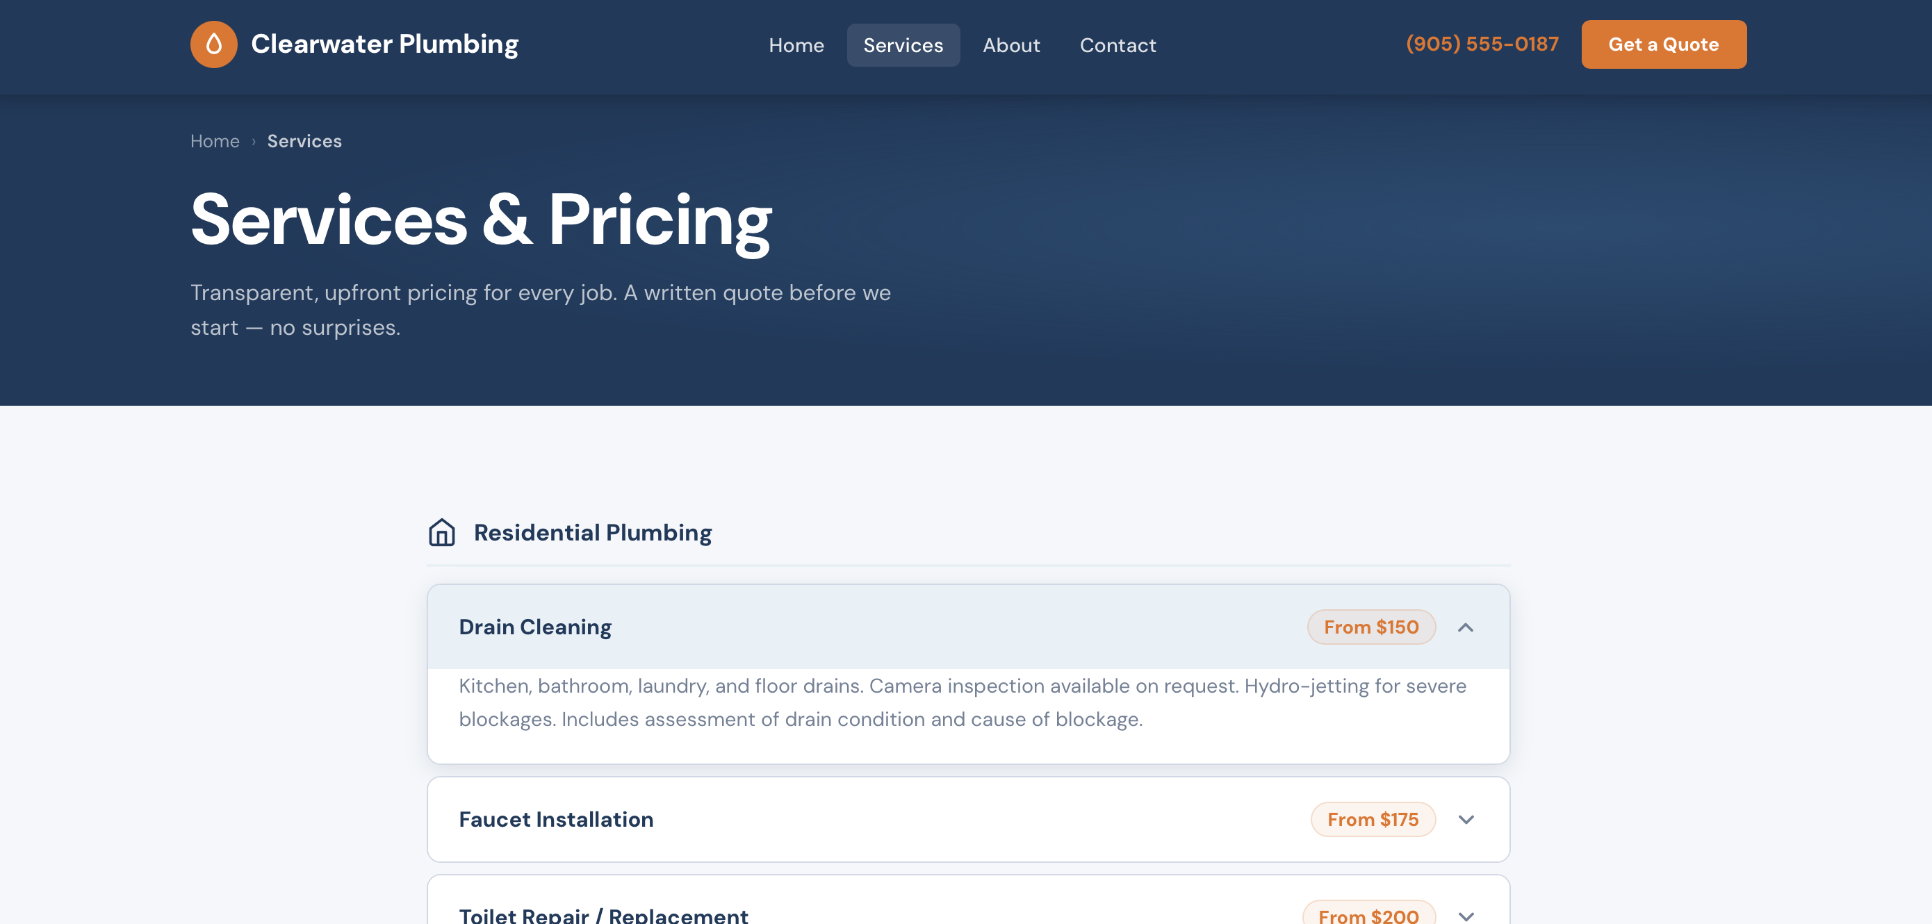Select the Home navigation item
The height and width of the screenshot is (924, 1932).
pos(796,45)
